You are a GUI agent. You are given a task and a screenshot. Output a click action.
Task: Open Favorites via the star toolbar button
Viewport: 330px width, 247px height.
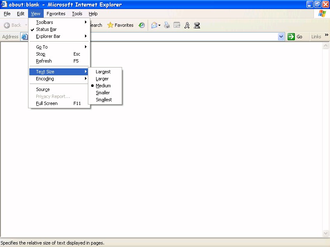click(x=120, y=25)
